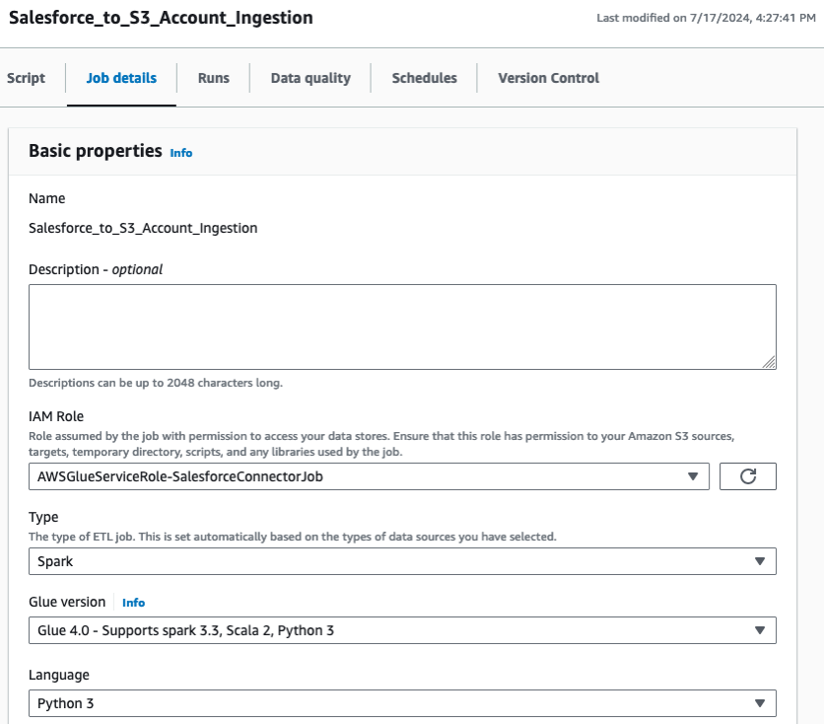Click inside the Description text area
Screen dimensions: 824x724
[402, 326]
